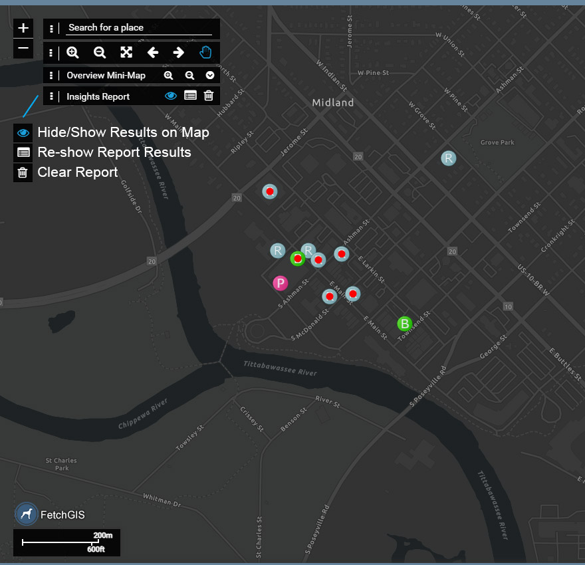Clear report using Insights Report trash icon
585x565 pixels.
(x=209, y=96)
